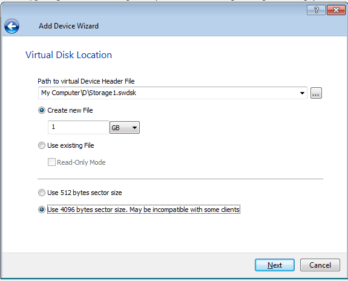The image size is (348, 281).
Task: Browse for file using the ellipsis button
Action: coord(316,93)
